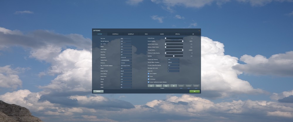Open the Heat Blur dropdown
Image resolution: width=293 pixels, height=122 pixels.
[126, 52]
